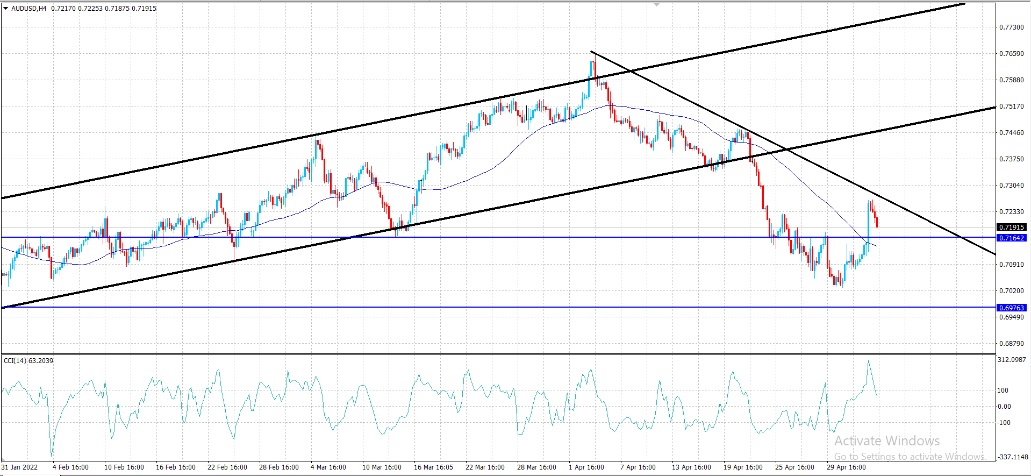Click the -100 level on CCI scale
The width and height of the screenshot is (1031, 476).
tap(1004, 422)
